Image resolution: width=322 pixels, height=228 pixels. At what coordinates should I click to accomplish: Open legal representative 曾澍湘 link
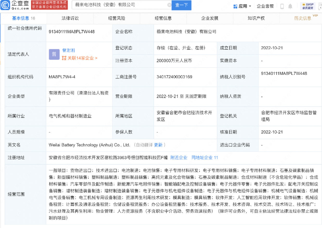68,50
